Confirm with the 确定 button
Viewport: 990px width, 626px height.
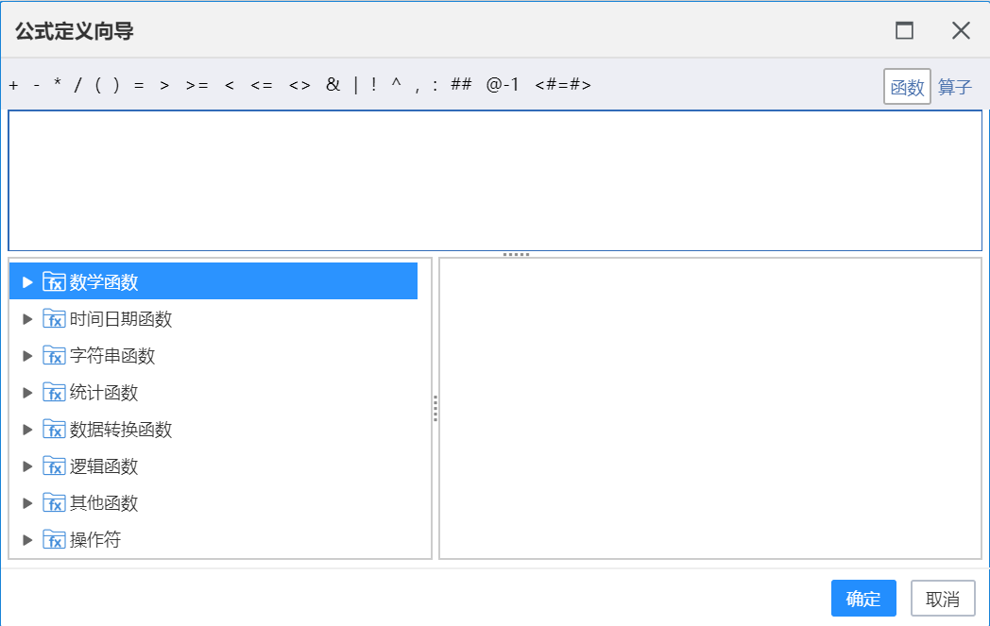point(863,599)
